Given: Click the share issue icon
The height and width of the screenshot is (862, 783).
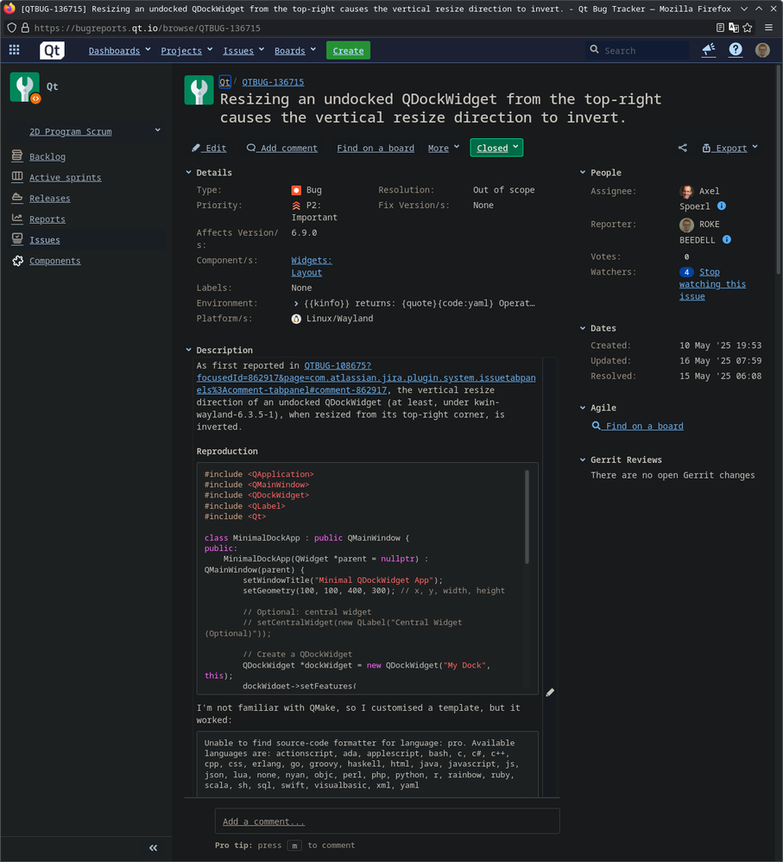Looking at the screenshot, I should click(x=682, y=148).
